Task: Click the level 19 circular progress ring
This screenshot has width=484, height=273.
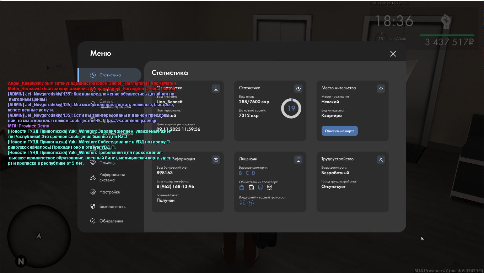Action: 291,109
